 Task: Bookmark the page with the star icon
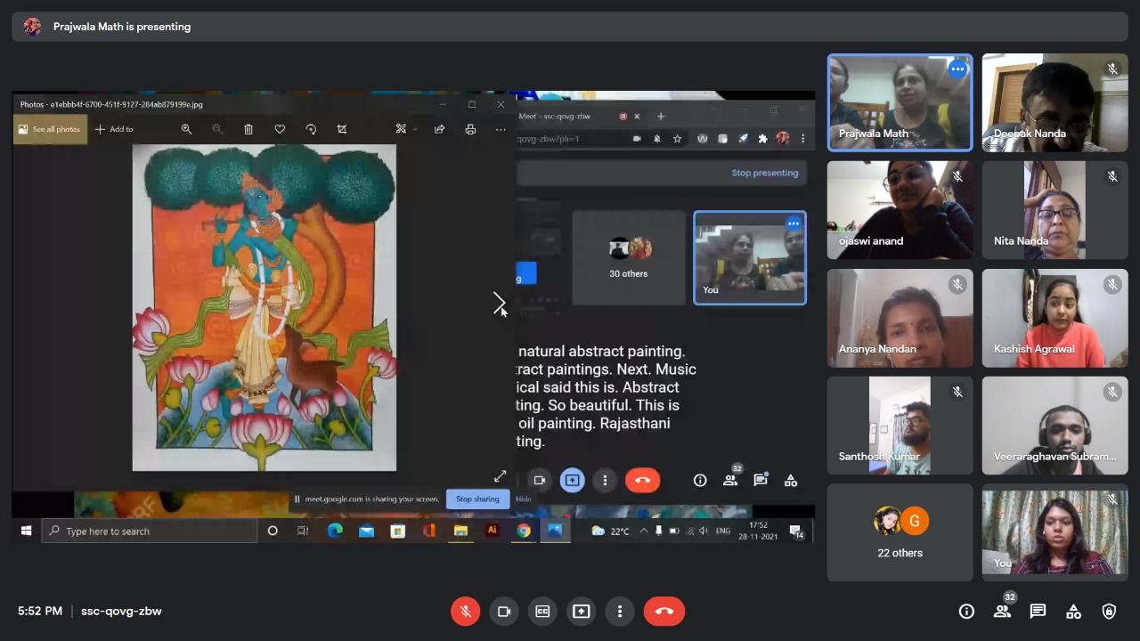pos(678,139)
